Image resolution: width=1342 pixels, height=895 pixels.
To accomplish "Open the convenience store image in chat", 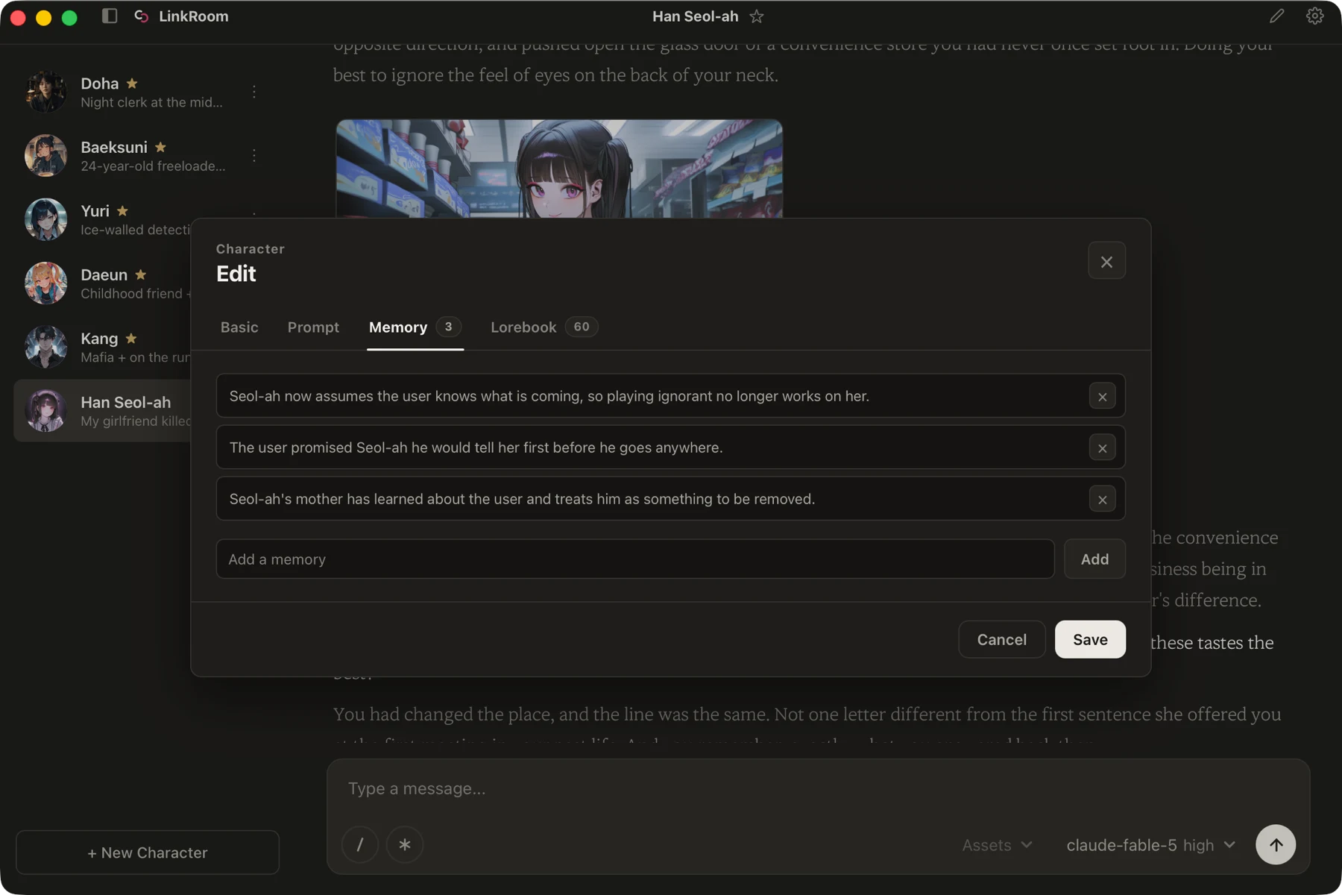I will tap(559, 169).
